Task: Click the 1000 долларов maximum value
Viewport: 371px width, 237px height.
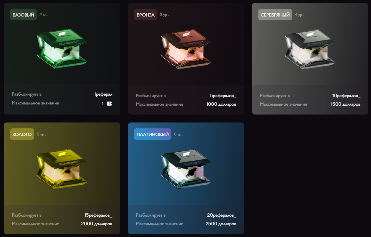Action: (221, 104)
